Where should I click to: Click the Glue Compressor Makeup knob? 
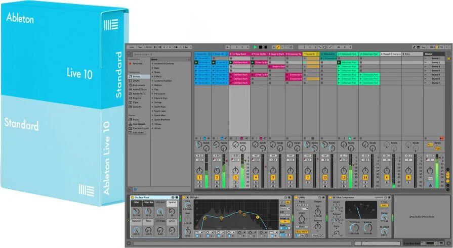pos(368,228)
